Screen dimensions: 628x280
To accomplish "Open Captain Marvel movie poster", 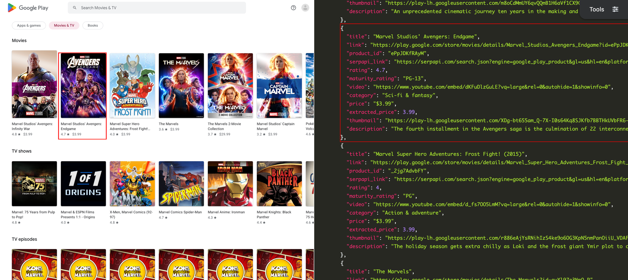I will [x=279, y=86].
